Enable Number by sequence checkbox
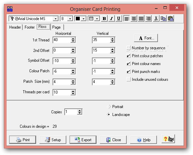193x155 pixels. (x=129, y=48)
